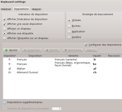Click the down-arrow icon on Descendre
122x112 pixels.
66,50
